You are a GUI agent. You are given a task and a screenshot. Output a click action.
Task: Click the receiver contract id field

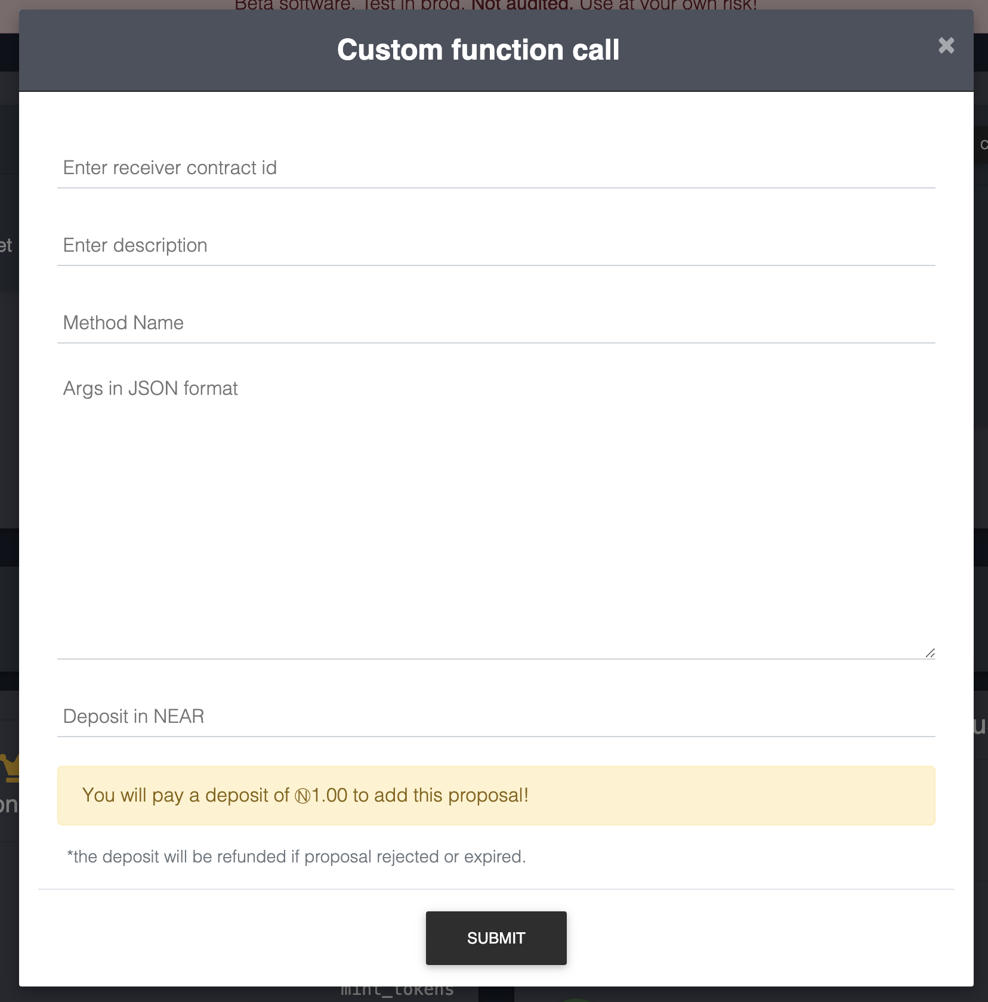(495, 168)
